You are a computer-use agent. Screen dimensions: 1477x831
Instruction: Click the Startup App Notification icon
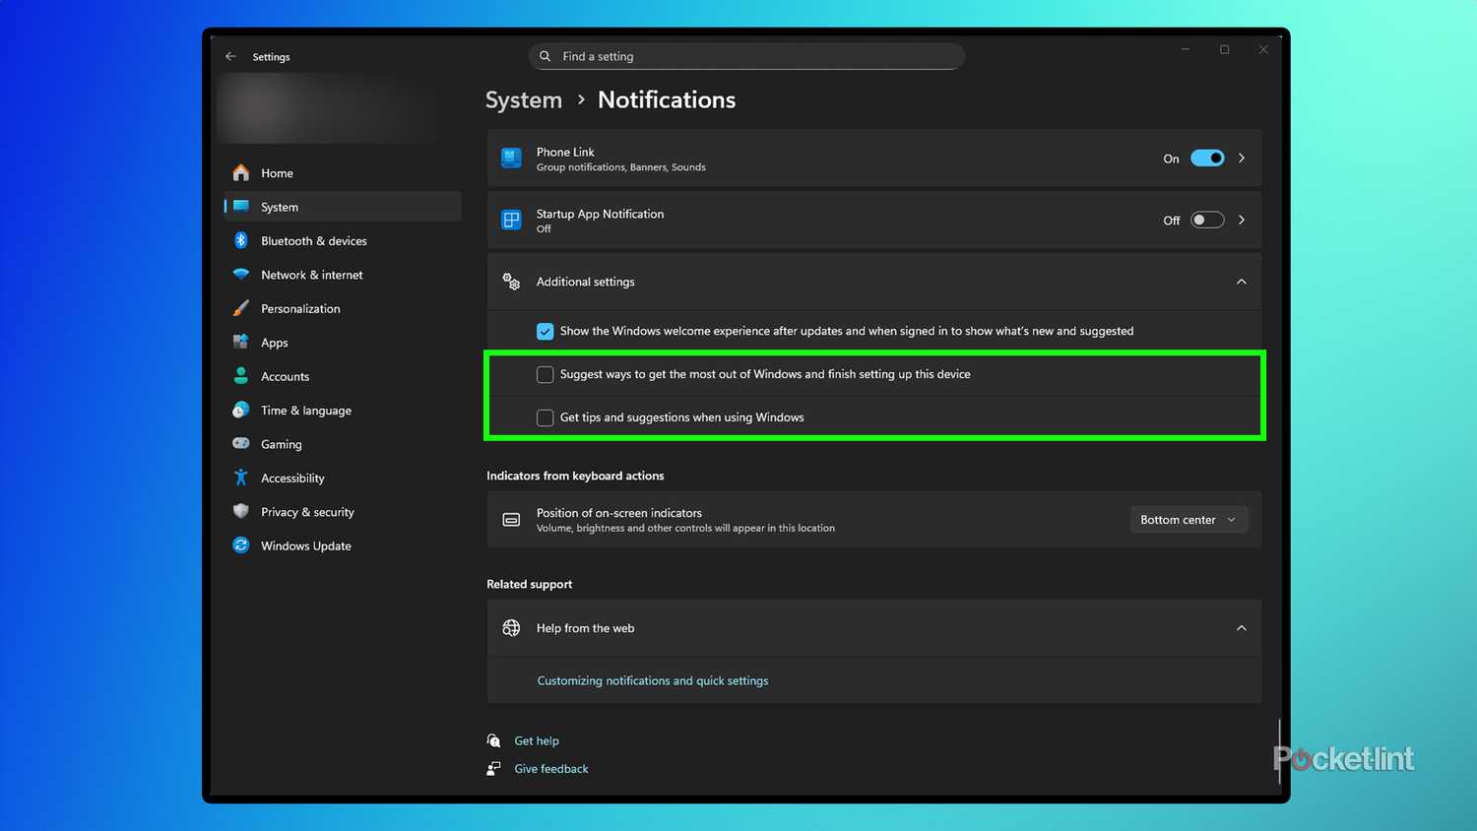pos(511,220)
